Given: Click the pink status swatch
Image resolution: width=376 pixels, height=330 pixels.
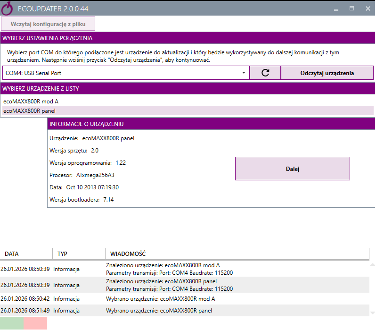Looking at the screenshot, I should pos(35,323).
